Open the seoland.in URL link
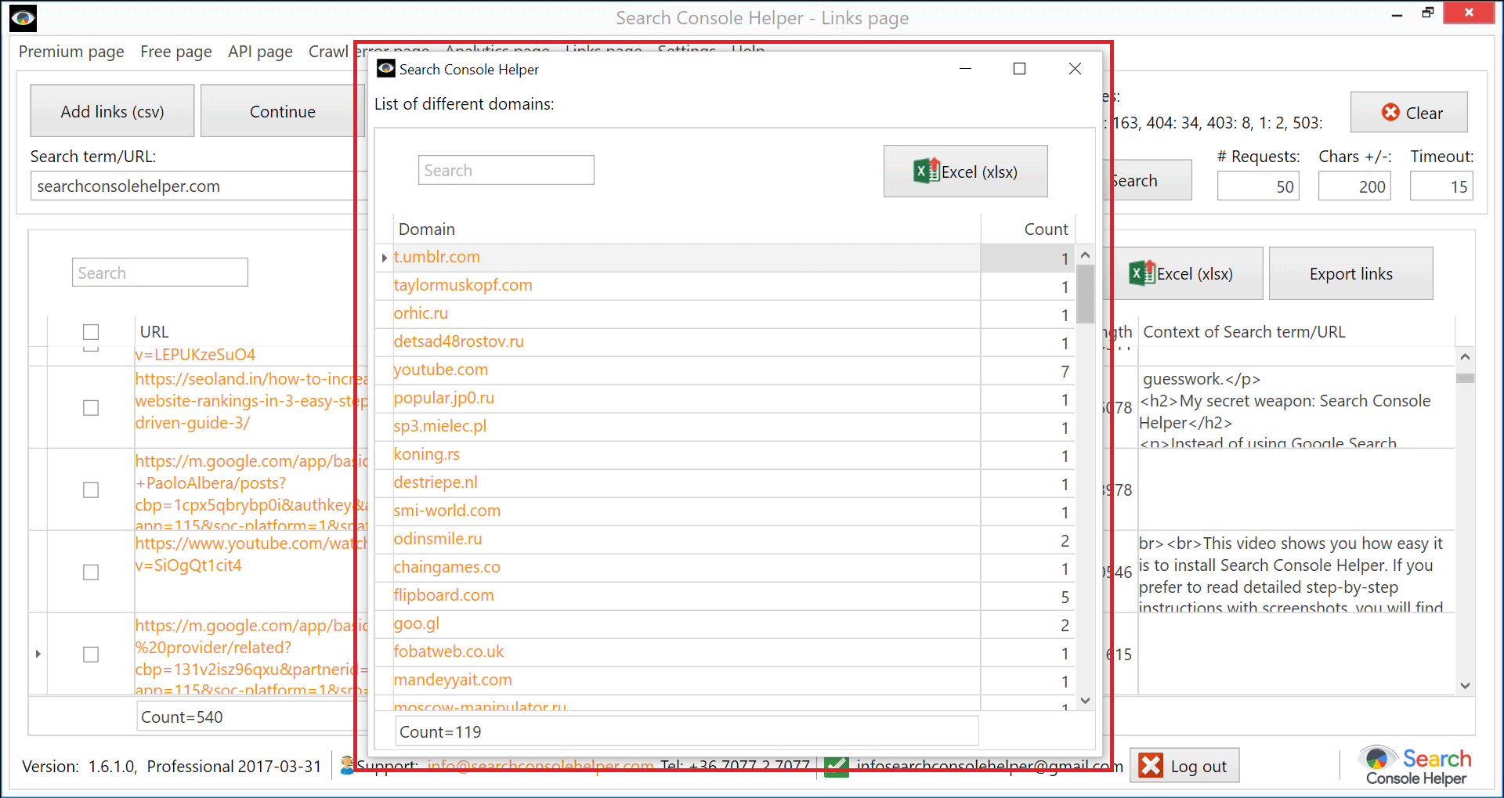This screenshot has width=1504, height=798. click(251, 401)
